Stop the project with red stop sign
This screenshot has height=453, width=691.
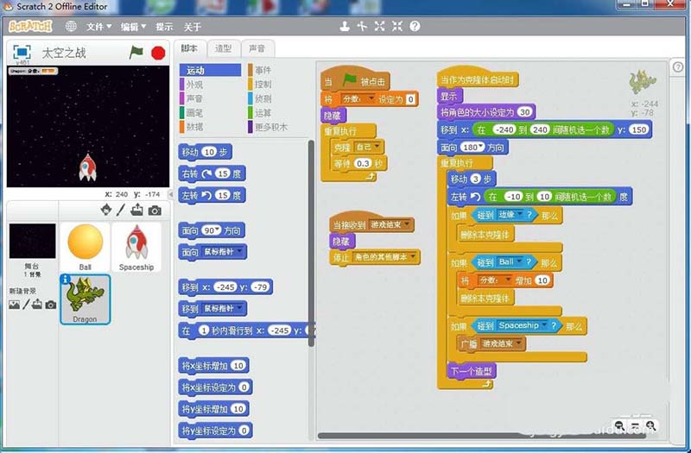[158, 53]
